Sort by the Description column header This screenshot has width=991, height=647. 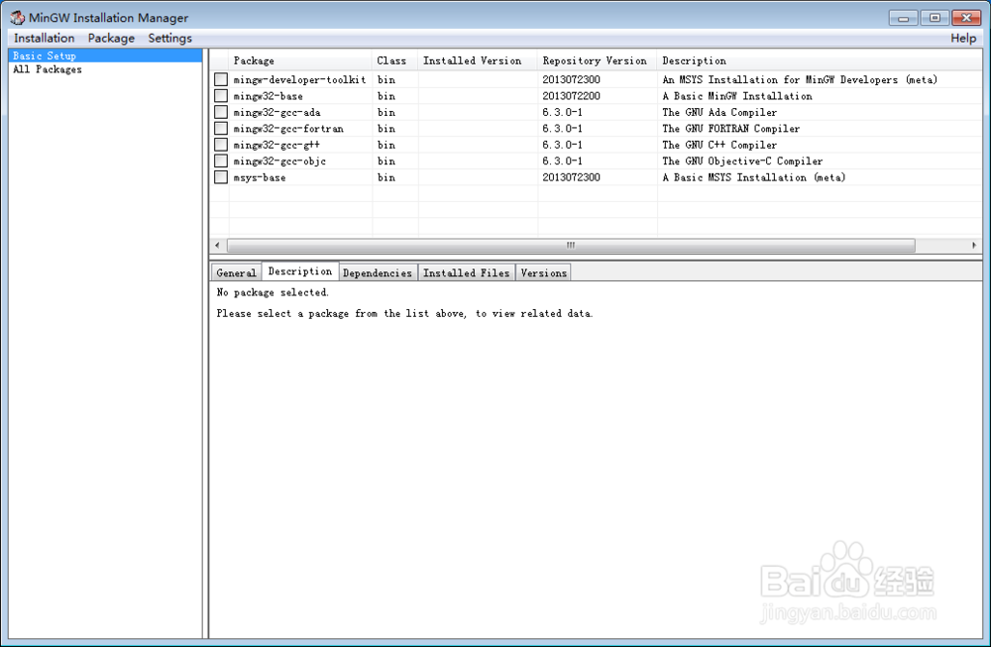click(820, 60)
